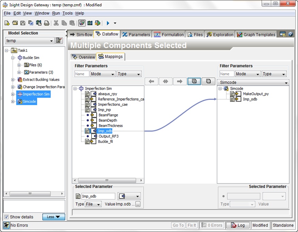Image resolution: width=298 pixels, height=232 pixels.
Task: Switch to the Overview sub-tab
Action: (x=83, y=57)
